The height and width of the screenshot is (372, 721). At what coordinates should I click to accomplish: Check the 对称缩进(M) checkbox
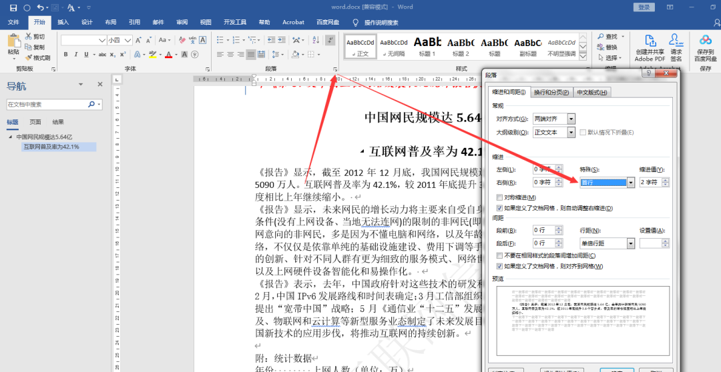click(499, 197)
